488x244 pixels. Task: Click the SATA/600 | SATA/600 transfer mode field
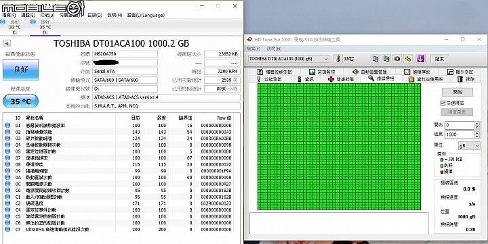[125, 80]
